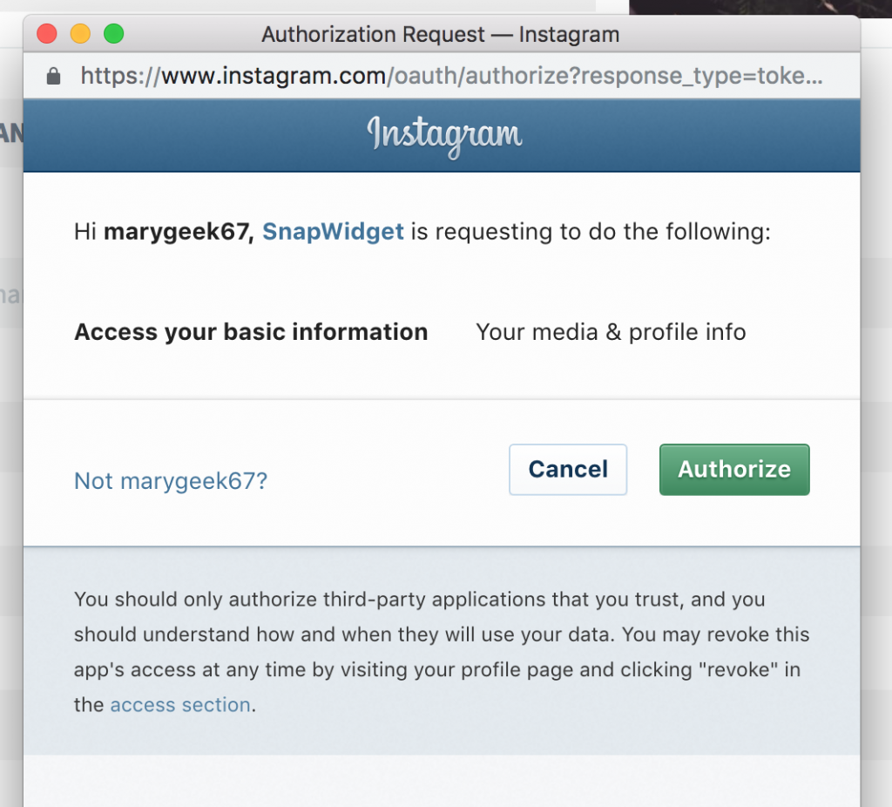
Task: Open the 'access section' link
Action: pyautogui.click(x=179, y=705)
